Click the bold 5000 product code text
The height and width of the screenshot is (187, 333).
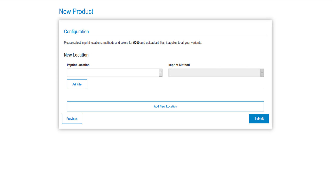click(x=136, y=43)
